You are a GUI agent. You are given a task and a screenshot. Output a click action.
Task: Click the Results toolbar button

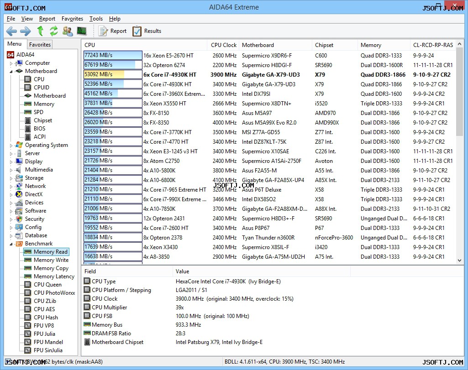pos(147,31)
